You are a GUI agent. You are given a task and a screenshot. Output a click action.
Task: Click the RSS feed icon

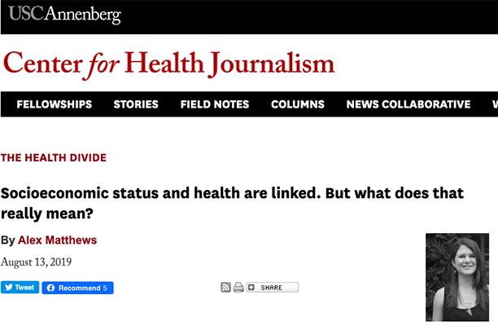click(225, 288)
